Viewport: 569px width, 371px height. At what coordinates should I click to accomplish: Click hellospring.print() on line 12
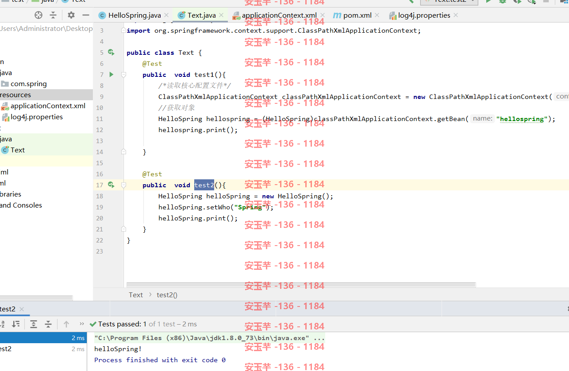tap(198, 130)
